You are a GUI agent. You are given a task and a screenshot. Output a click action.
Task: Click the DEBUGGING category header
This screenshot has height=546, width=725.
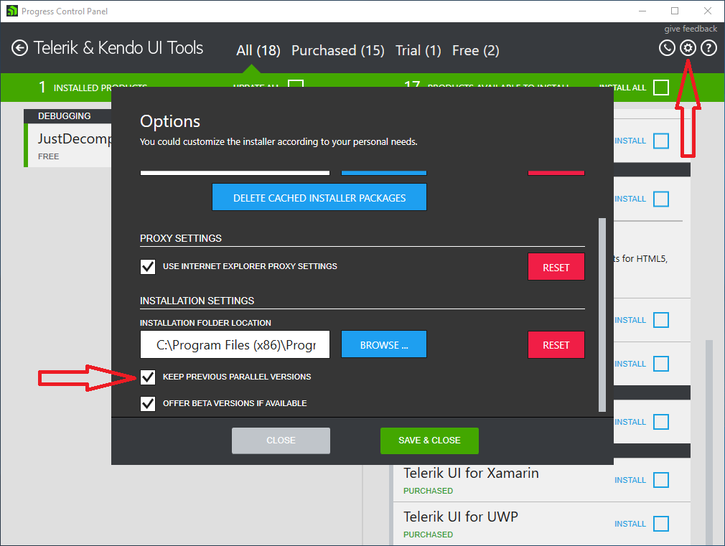pyautogui.click(x=65, y=116)
